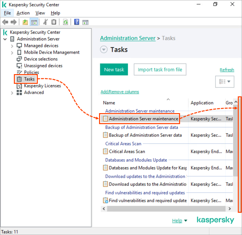Viewport: 242px width, 235px height.
Task: Select the Critical Areas Scan task
Action: (127, 152)
